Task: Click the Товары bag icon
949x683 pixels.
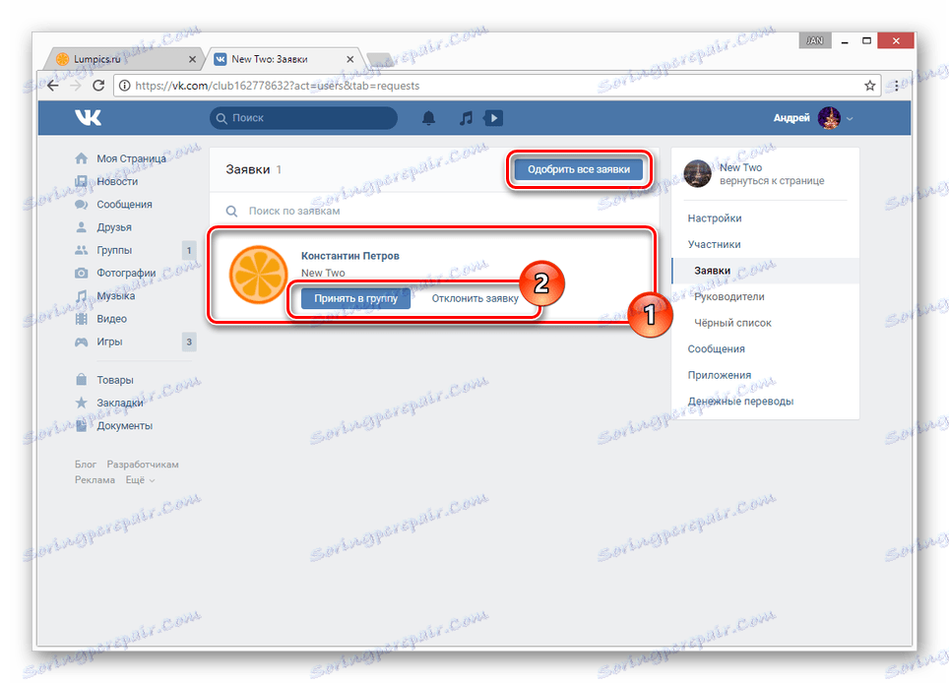Action: point(81,380)
